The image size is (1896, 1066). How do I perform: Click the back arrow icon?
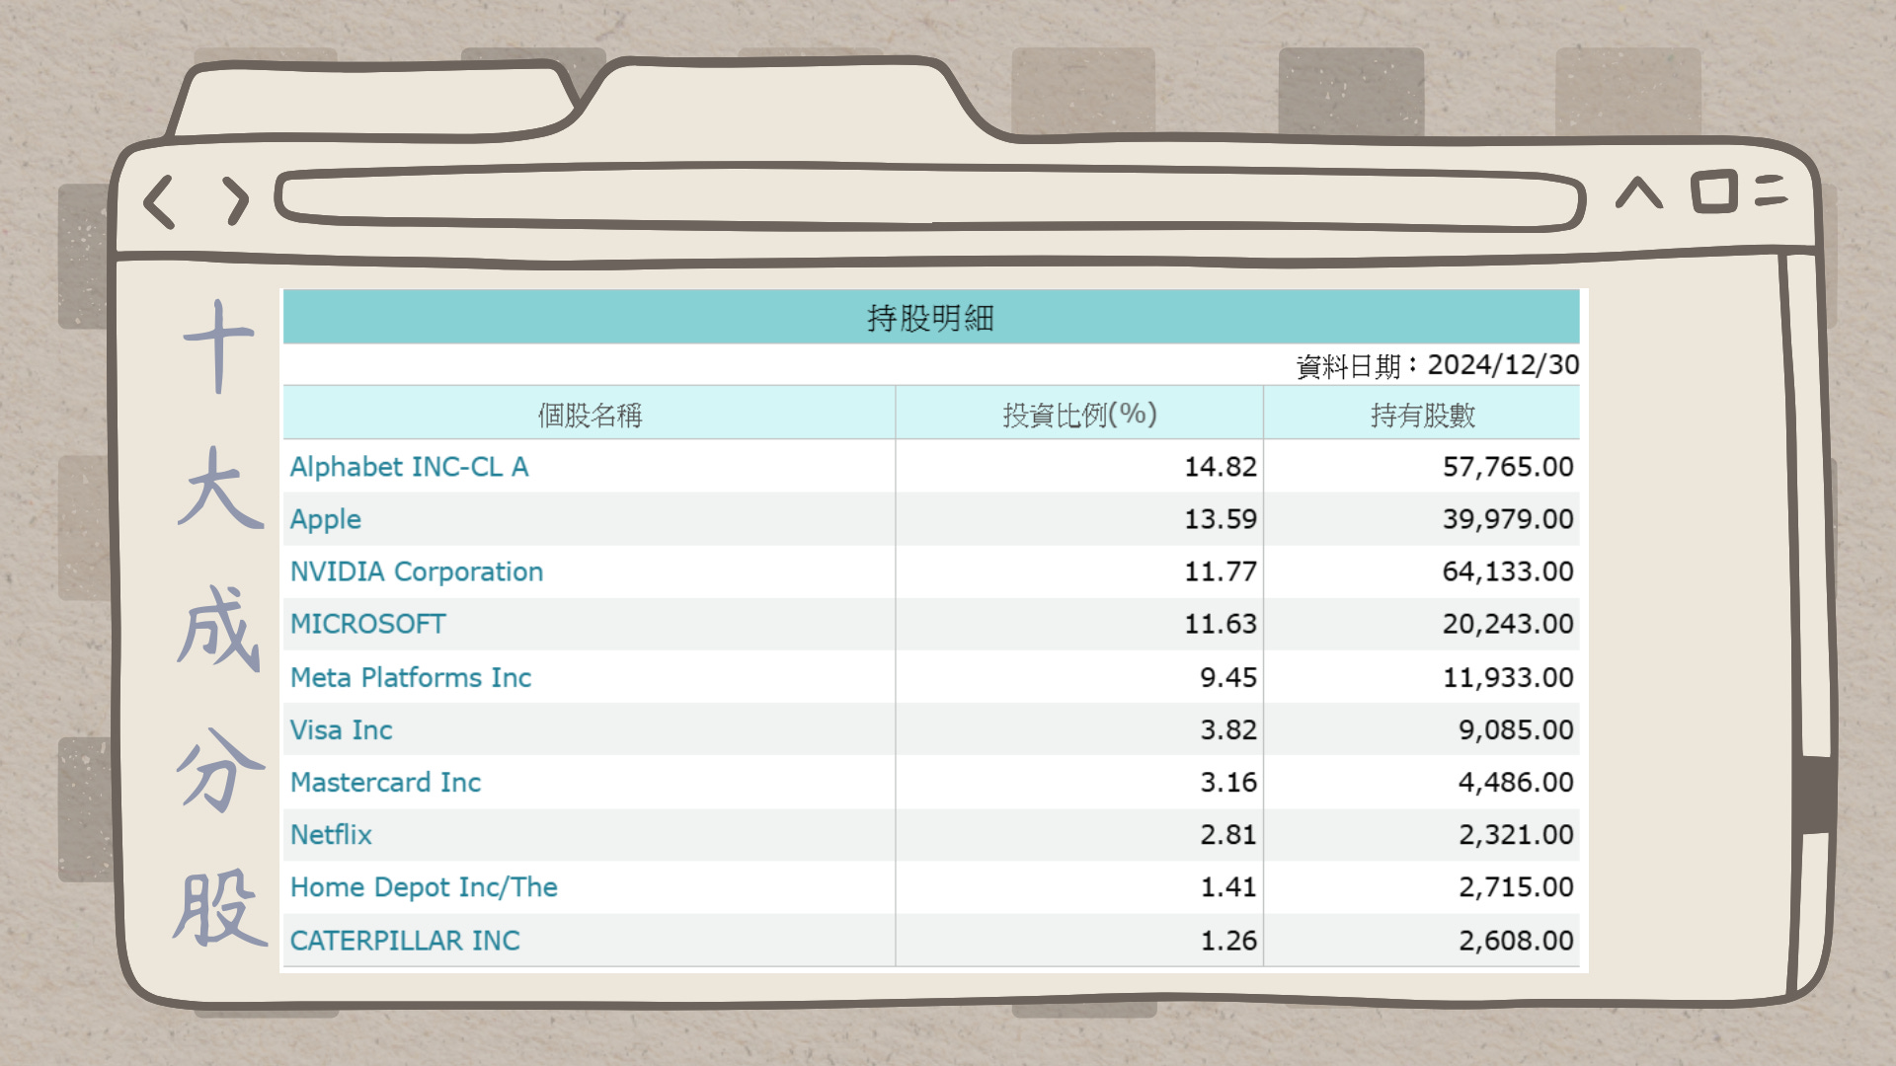(x=159, y=202)
